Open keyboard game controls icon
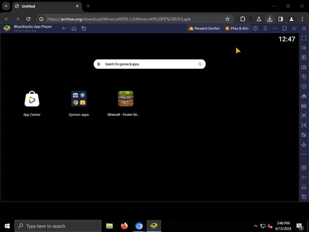The image size is (309, 232). pyautogui.click(x=304, y=67)
